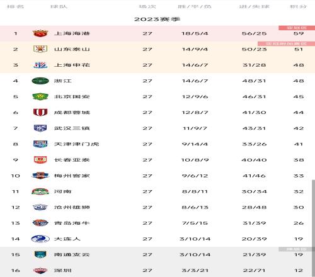
Task: Select the 南通支云 teal badge
Action: tap(40, 254)
